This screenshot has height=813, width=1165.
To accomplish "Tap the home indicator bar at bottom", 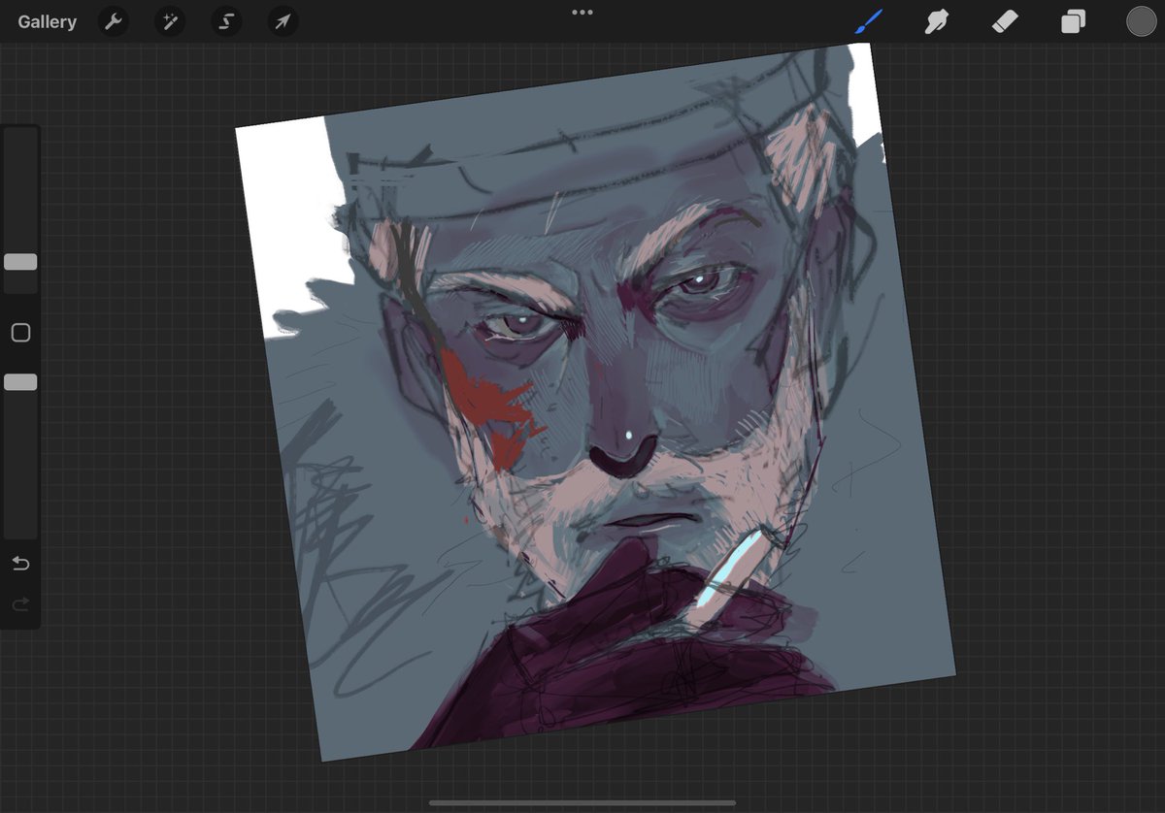I will (582, 802).
